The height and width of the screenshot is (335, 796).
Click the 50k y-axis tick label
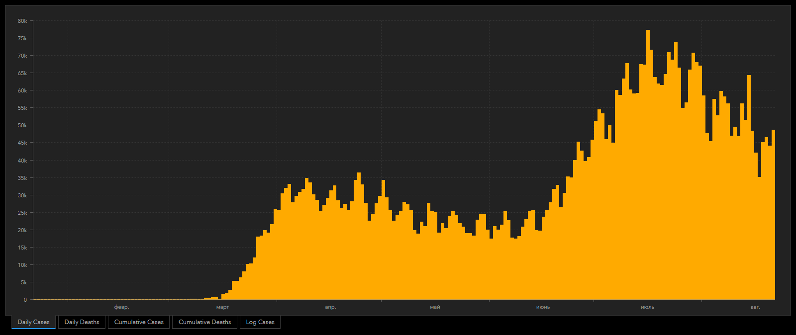[x=22, y=126]
